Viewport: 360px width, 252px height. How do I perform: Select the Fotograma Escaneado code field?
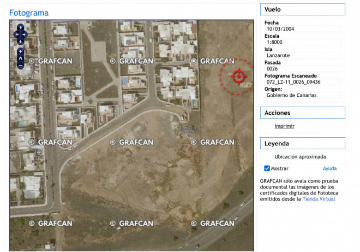302,82
